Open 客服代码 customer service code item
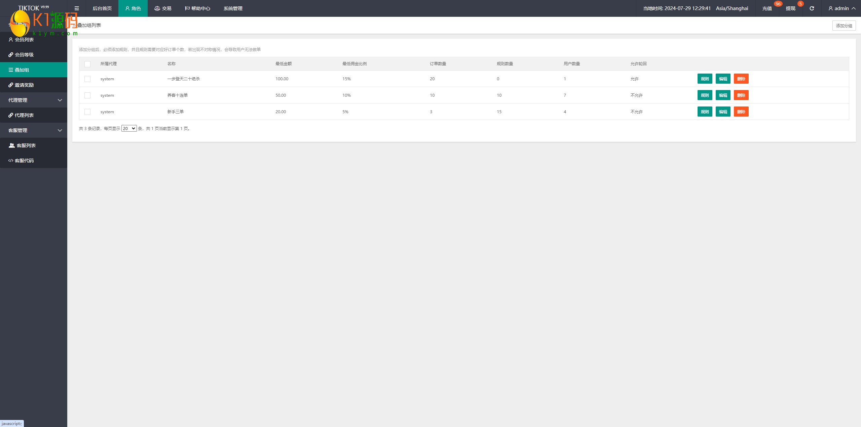 [24, 161]
